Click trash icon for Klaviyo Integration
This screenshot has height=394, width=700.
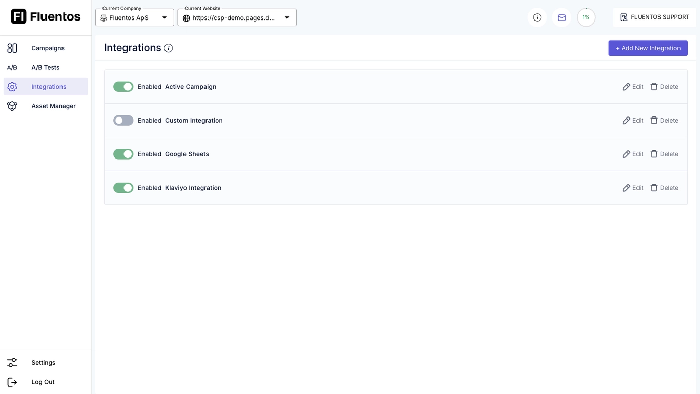[654, 188]
